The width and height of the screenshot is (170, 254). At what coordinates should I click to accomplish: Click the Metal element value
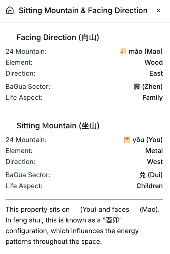pos(154,151)
